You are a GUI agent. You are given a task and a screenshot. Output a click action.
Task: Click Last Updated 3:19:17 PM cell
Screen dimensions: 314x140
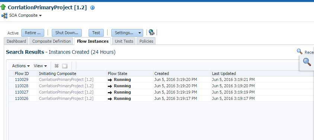(233, 98)
